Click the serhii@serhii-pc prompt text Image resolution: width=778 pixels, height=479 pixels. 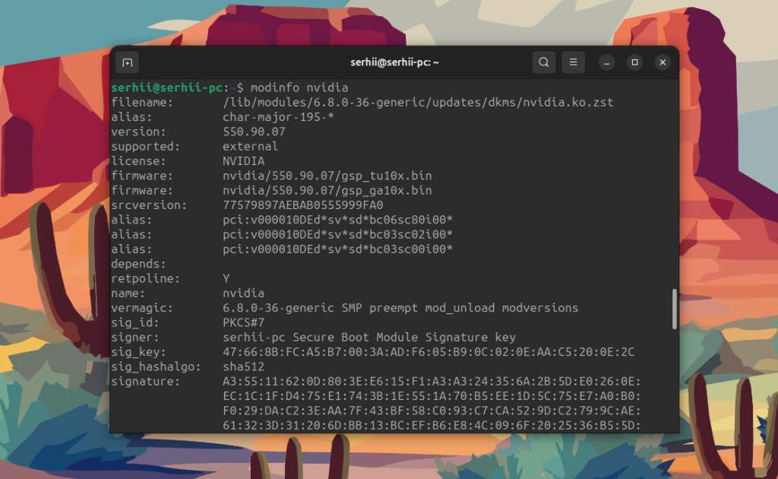coord(166,88)
